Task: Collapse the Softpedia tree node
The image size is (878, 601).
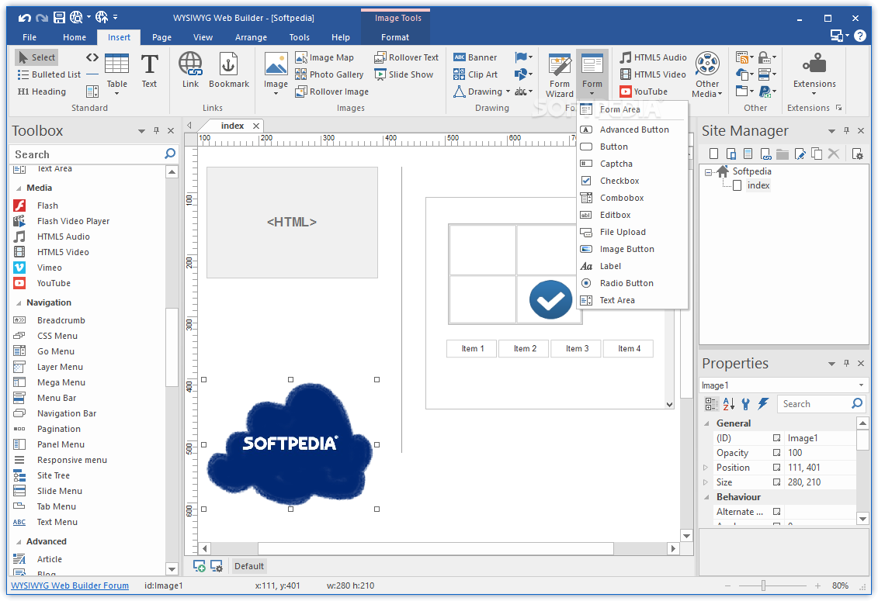Action: coord(708,172)
